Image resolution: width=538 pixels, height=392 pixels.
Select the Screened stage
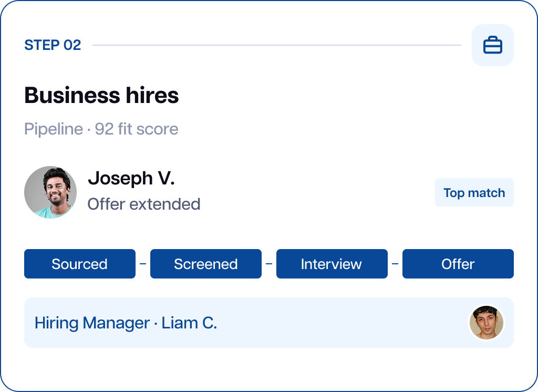click(x=206, y=264)
